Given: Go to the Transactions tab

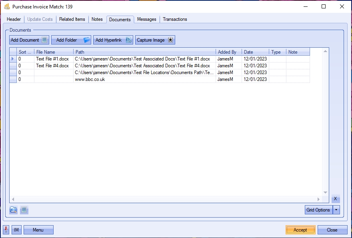Looking at the screenshot, I should click(x=175, y=19).
